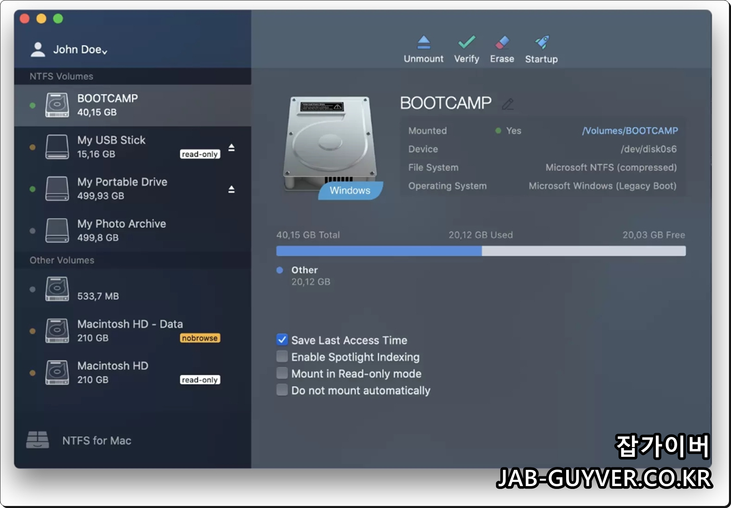The width and height of the screenshot is (731, 508).
Task: Click the Macintosh HD - Data disk icon
Action: tap(57, 331)
